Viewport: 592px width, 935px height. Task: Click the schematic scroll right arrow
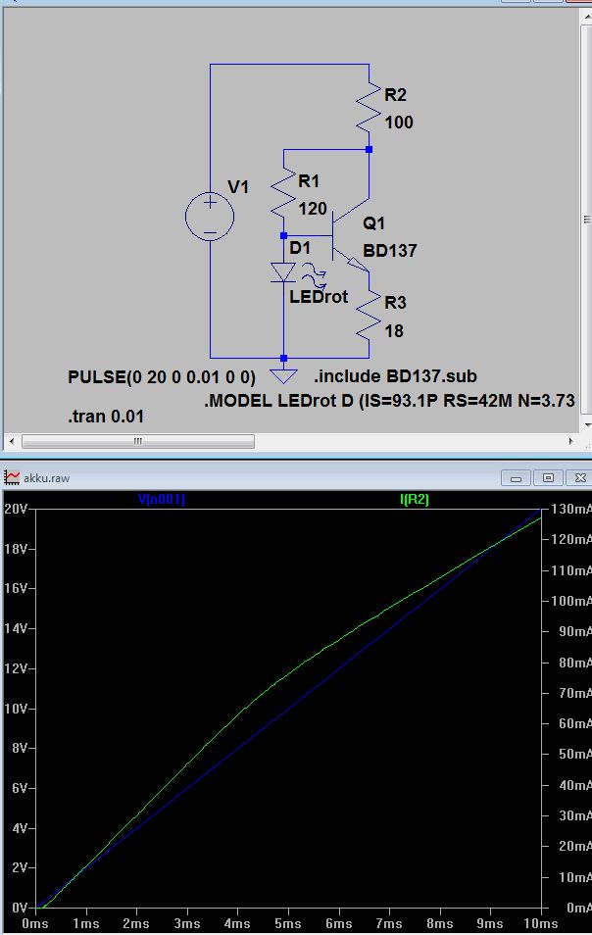tap(571, 441)
